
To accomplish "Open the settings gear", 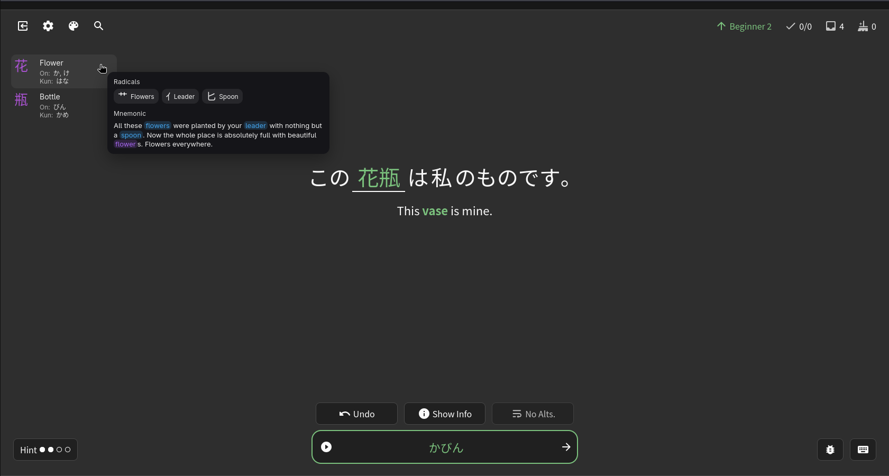I will 48,26.
